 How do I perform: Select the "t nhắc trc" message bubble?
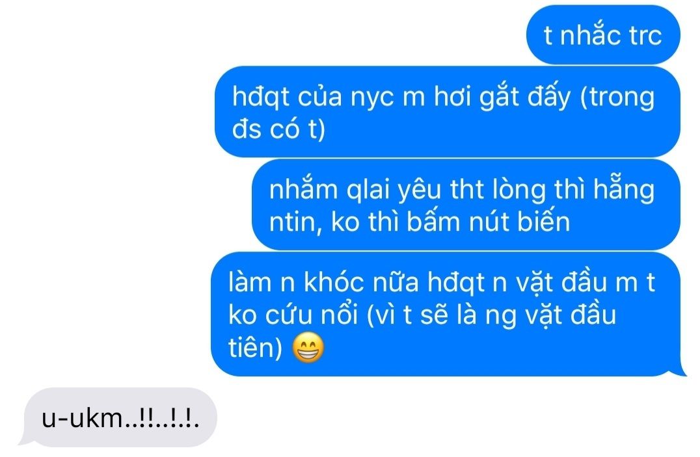click(x=603, y=35)
